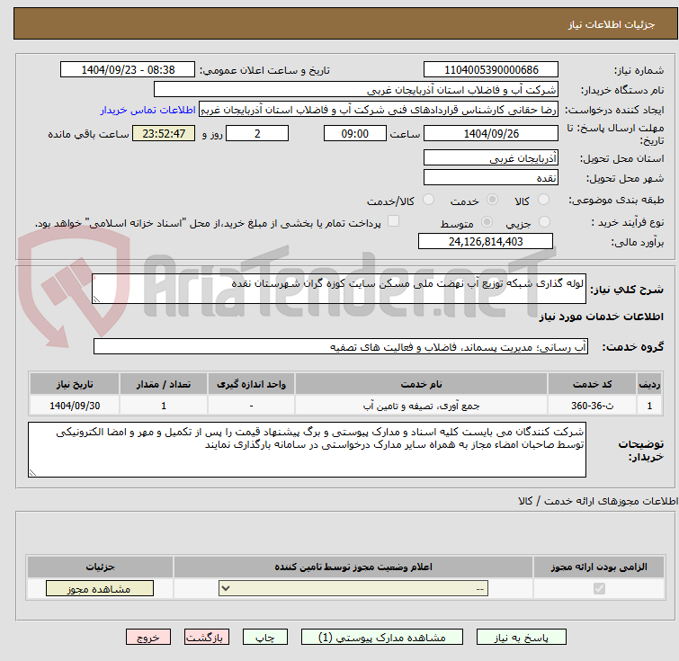Select the 'جزیی' purchase type radio
This screenshot has width=679, height=661.
(x=544, y=222)
